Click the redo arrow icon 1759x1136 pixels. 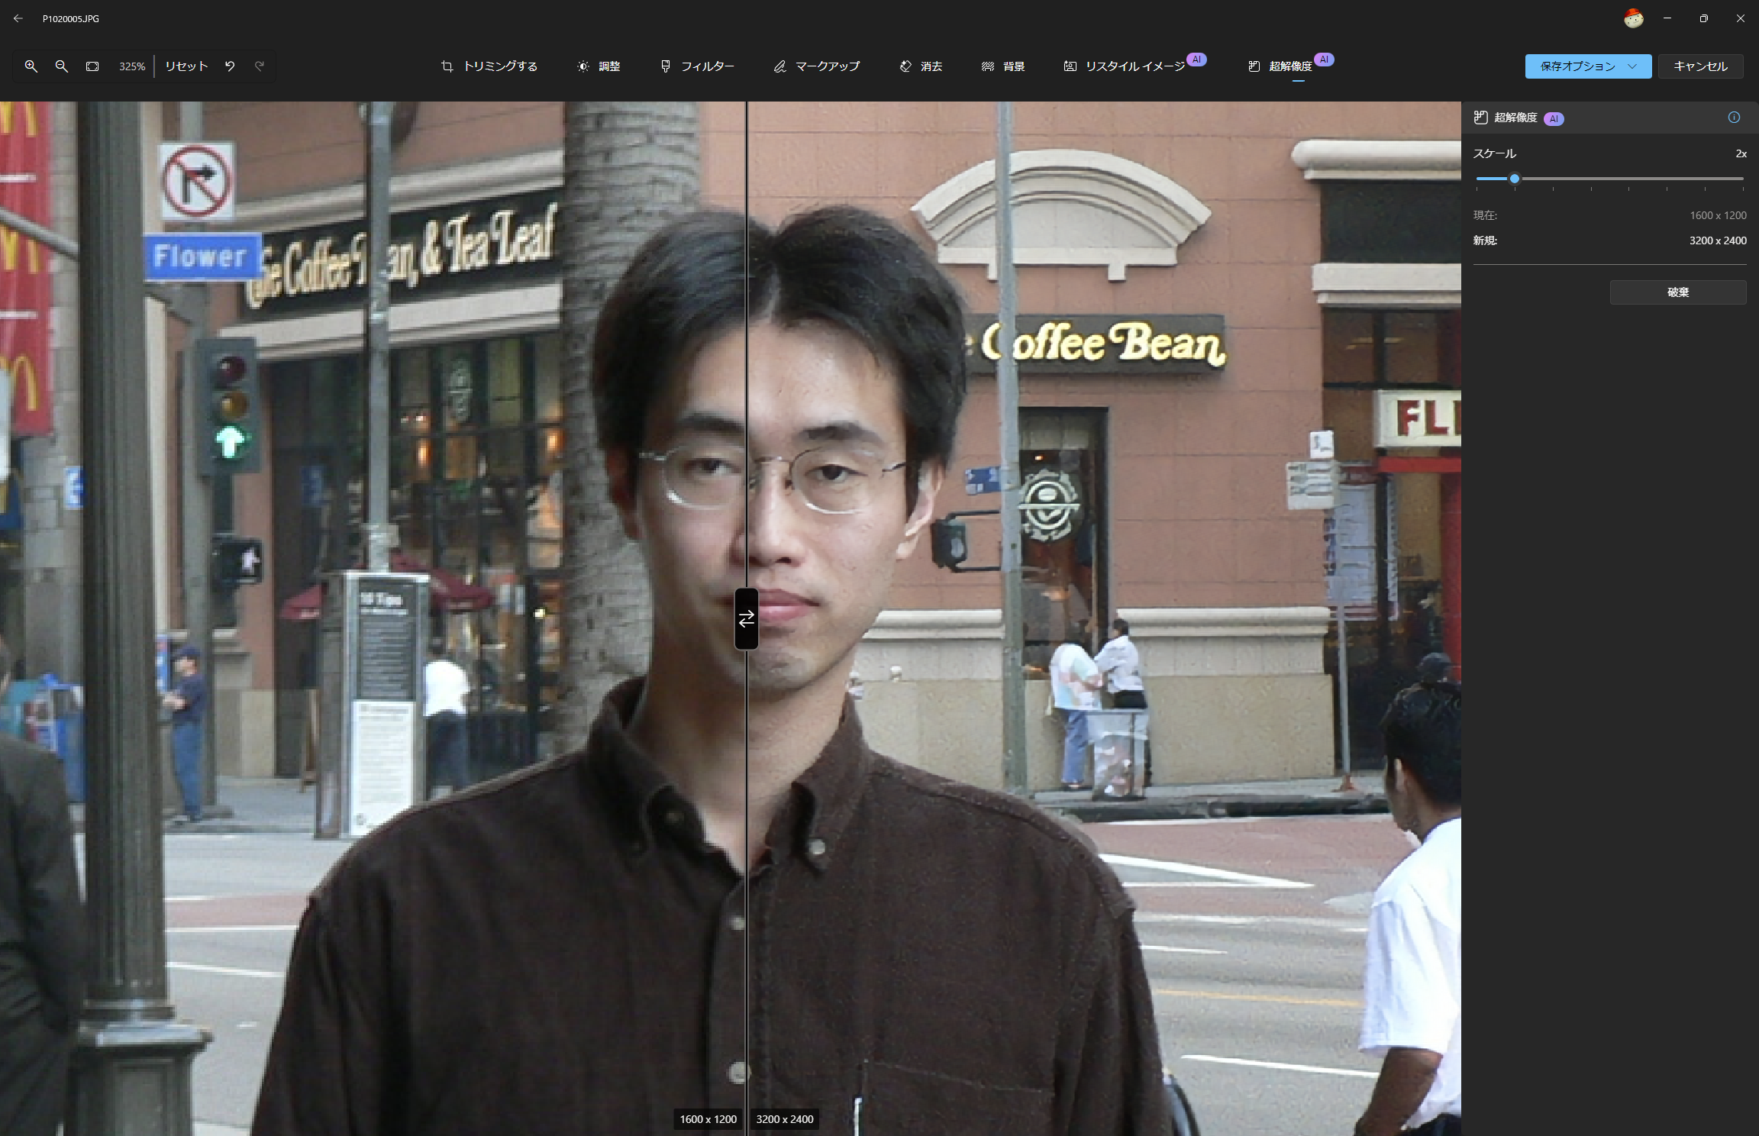point(260,66)
